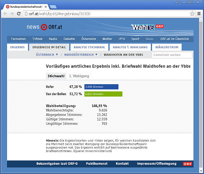Click Van der Bellen's green result bar
Viewport: 204px width, 174px height.
pos(103,94)
